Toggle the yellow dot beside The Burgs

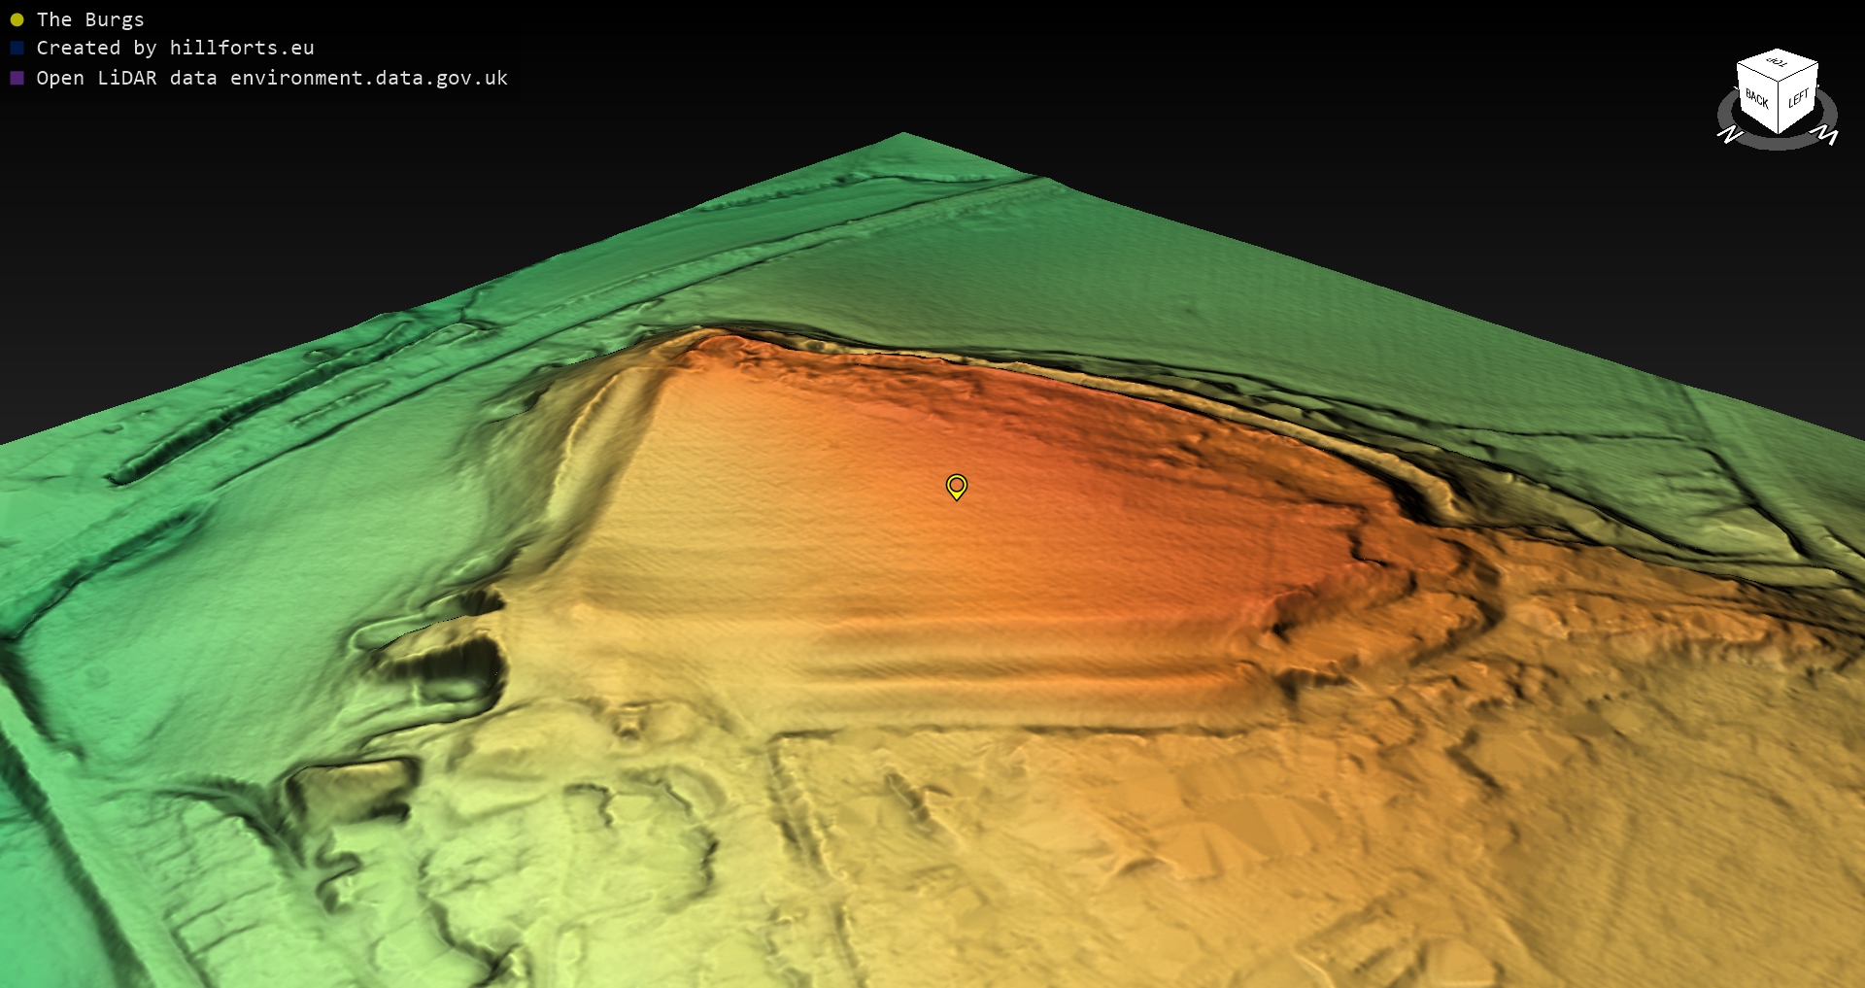(x=17, y=19)
